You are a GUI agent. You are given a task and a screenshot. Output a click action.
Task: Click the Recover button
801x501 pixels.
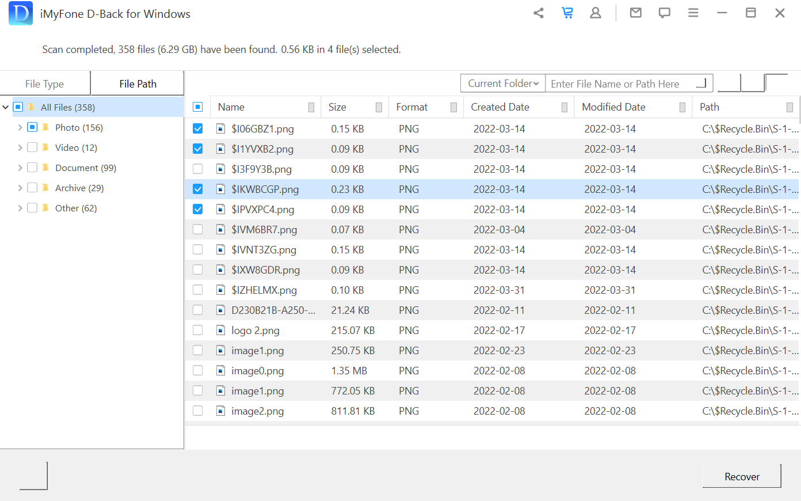pyautogui.click(x=742, y=476)
